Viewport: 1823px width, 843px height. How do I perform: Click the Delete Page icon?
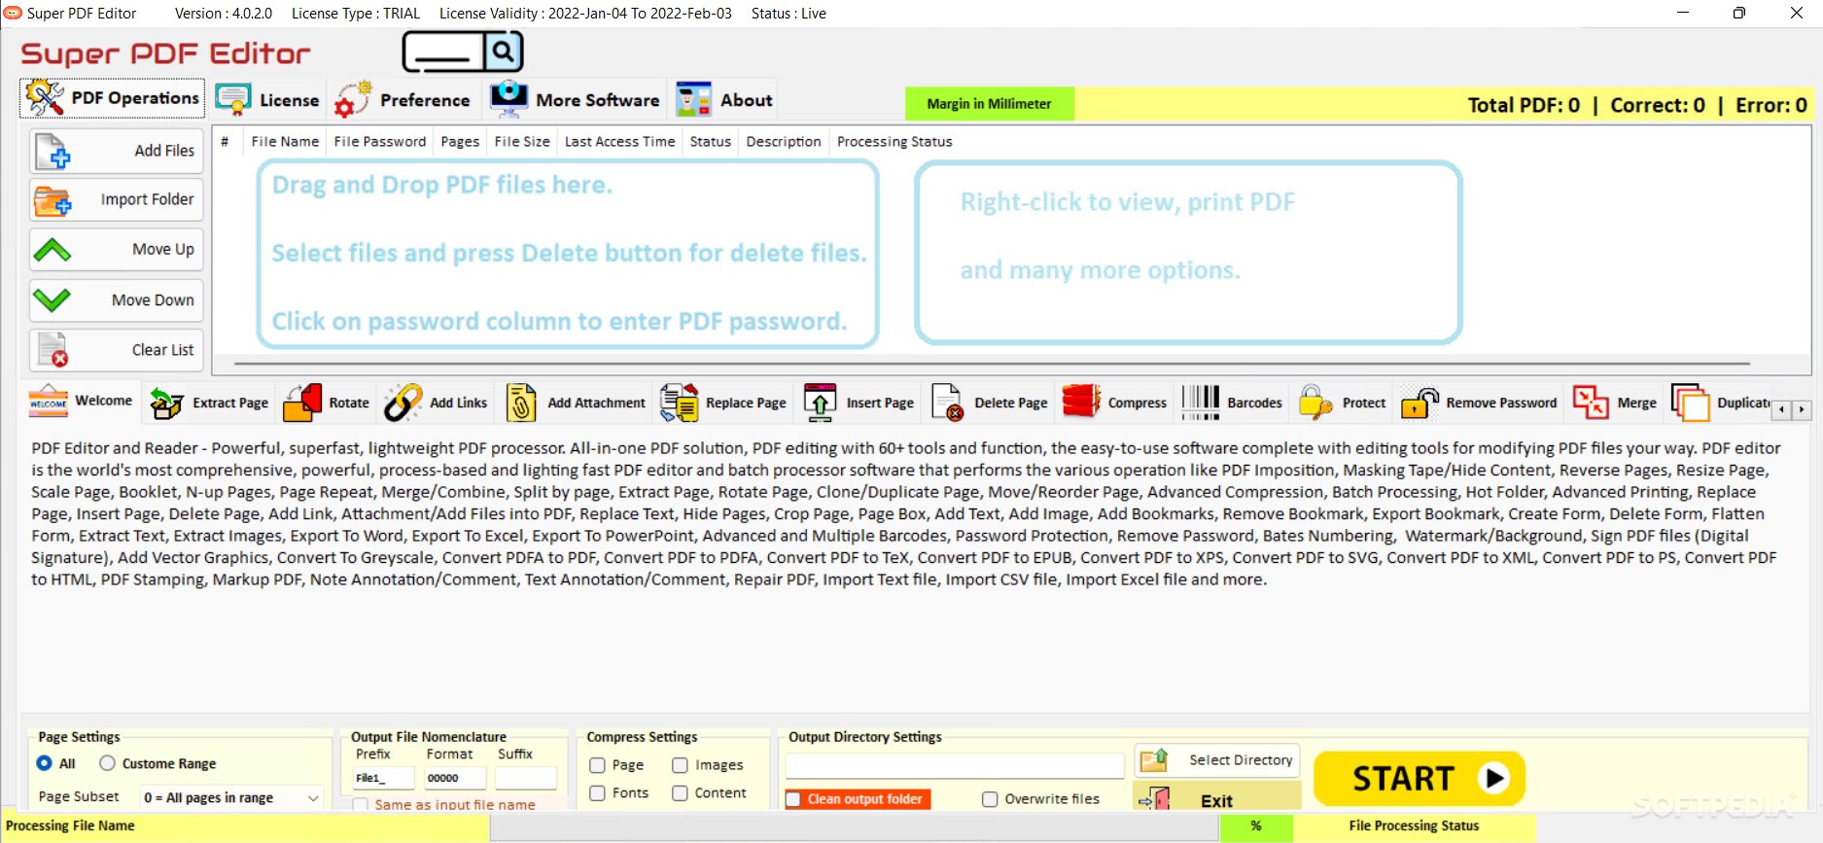947,403
